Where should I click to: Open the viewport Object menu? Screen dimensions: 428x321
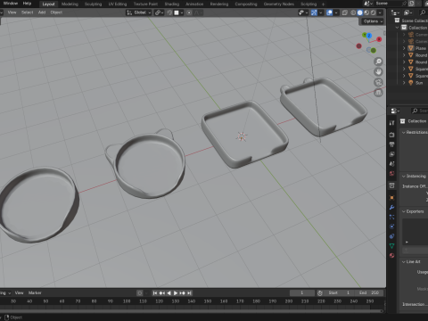[56, 12]
